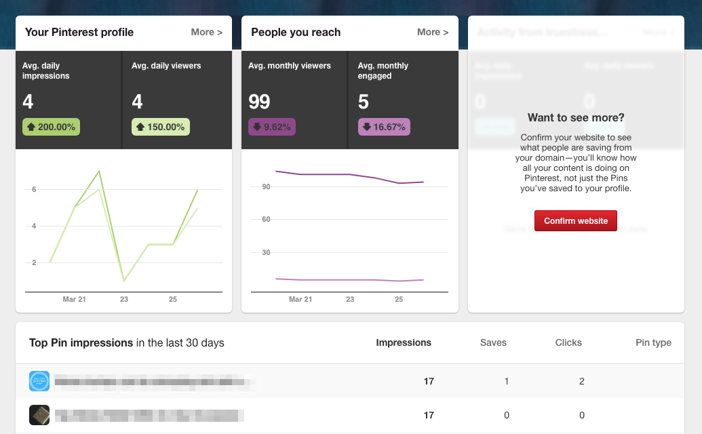This screenshot has height=434, width=702.
Task: Open More in Your Pinterest profile card
Action: tap(206, 33)
